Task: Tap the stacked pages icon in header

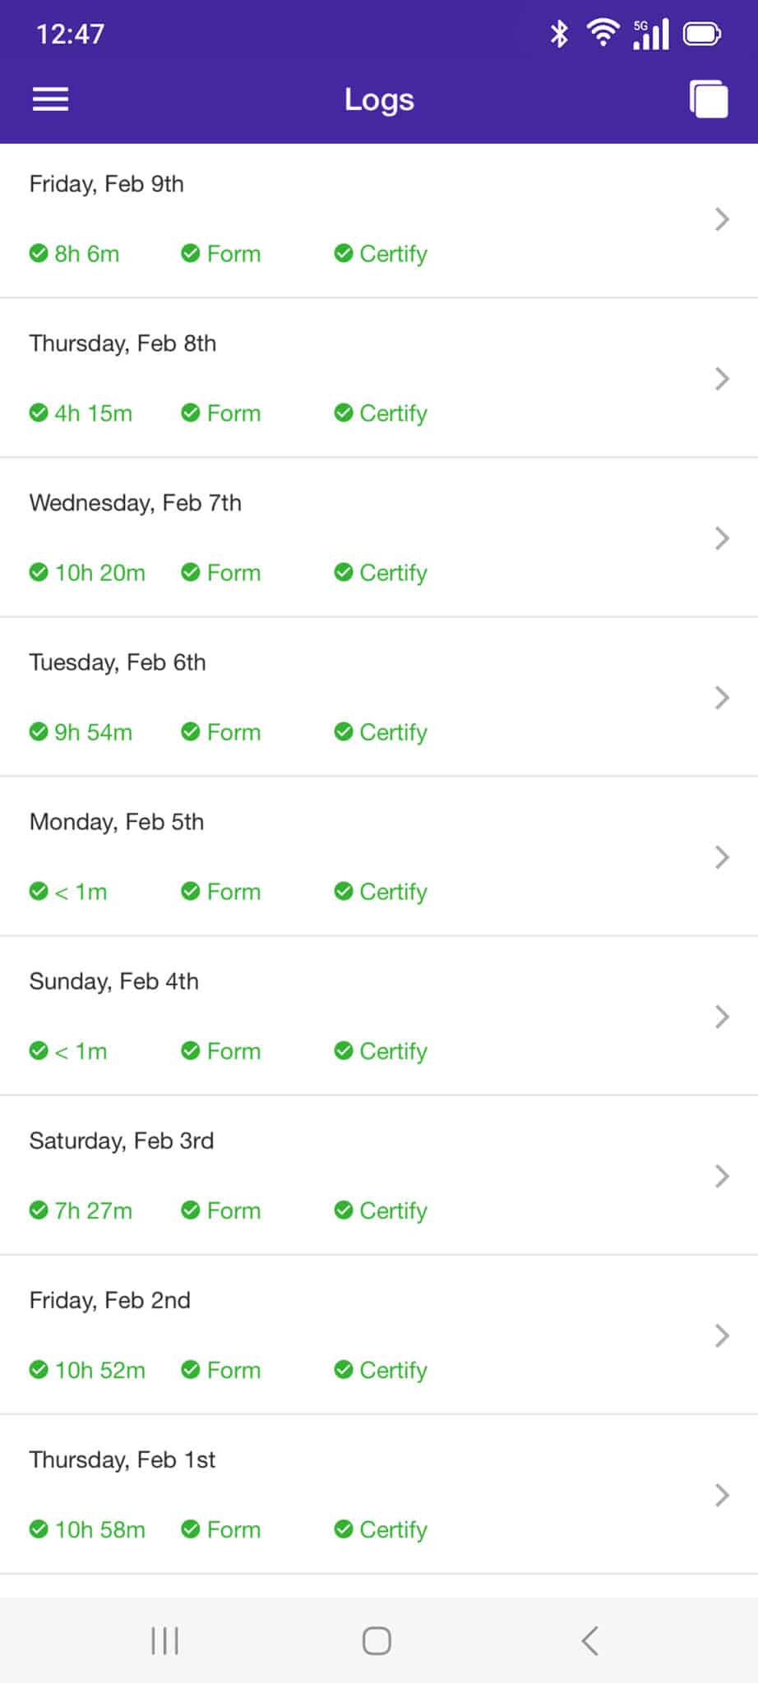Action: click(709, 99)
